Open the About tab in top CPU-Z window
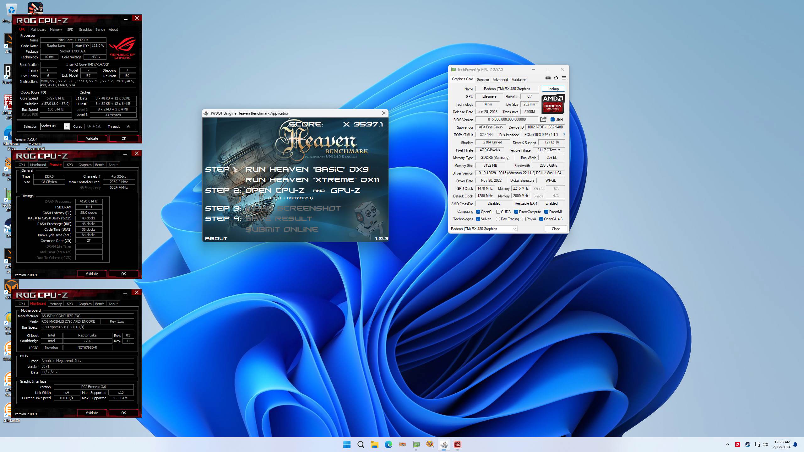Viewport: 804px width, 452px height. point(113,30)
